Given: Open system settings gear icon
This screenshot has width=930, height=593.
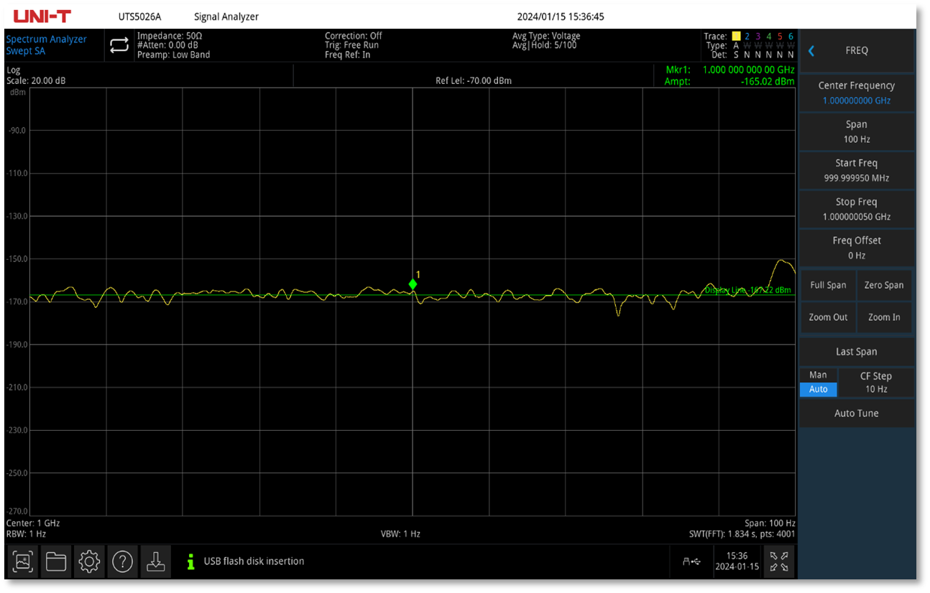Looking at the screenshot, I should click(x=89, y=561).
